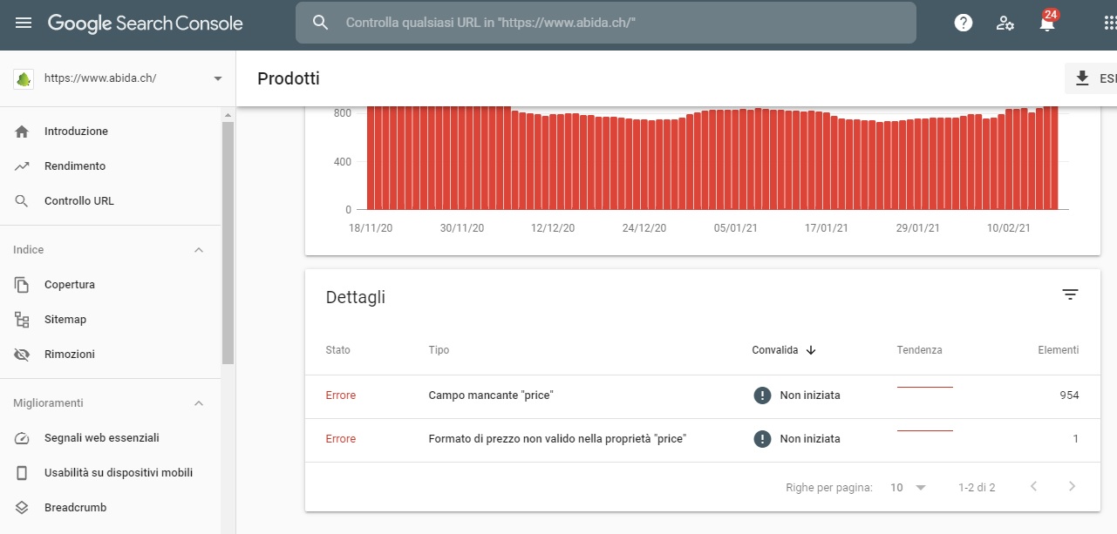Click the sitemap tree icon

pyautogui.click(x=23, y=320)
